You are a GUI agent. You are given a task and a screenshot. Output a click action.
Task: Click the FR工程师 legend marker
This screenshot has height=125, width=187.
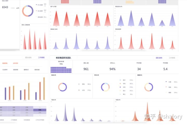pyautogui.click(x=36, y=5)
